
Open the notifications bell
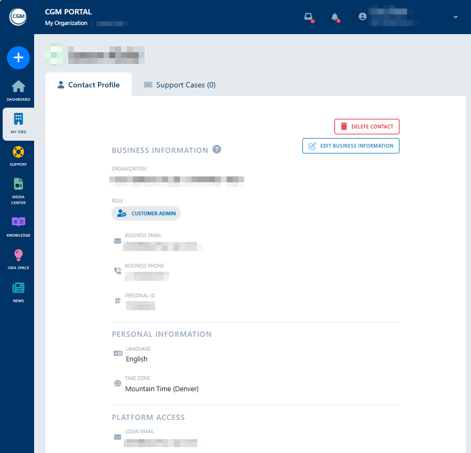335,17
